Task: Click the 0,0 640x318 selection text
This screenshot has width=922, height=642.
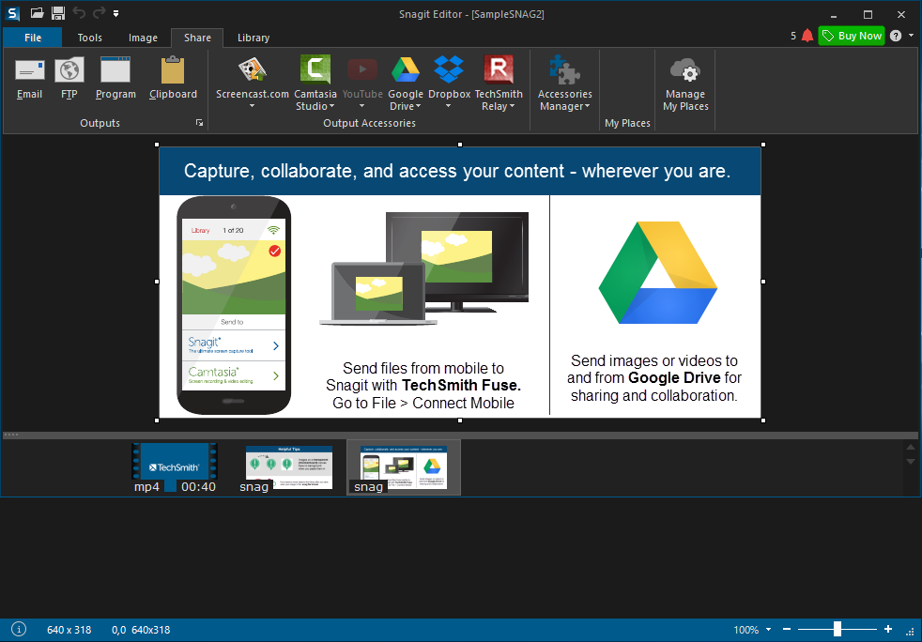Action: [x=141, y=630]
